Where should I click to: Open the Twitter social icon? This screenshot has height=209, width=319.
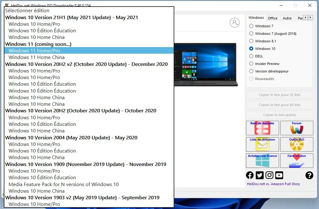pyautogui.click(x=260, y=175)
